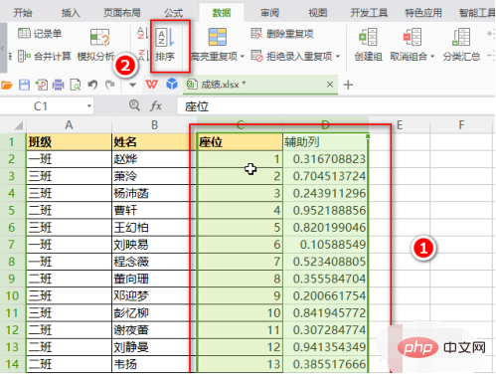Click the cell containing 赵烨
496x380 pixels.
tap(154, 159)
